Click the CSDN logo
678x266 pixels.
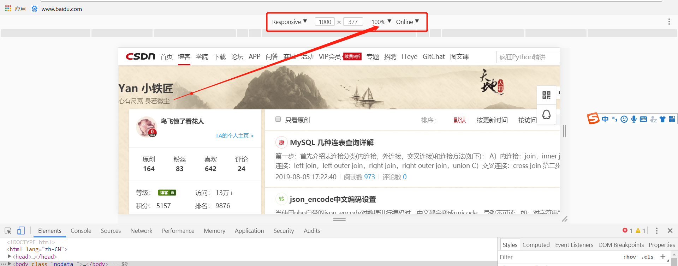tap(141, 56)
